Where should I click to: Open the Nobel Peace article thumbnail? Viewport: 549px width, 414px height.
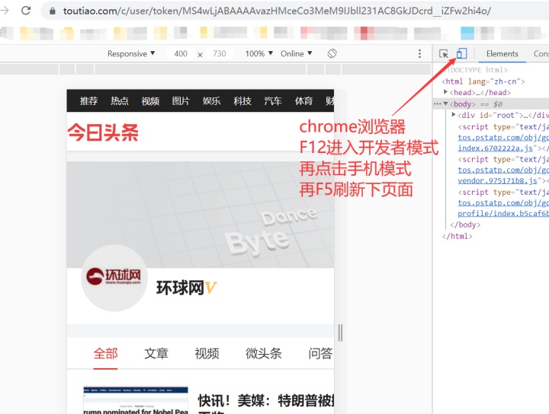pos(136,400)
